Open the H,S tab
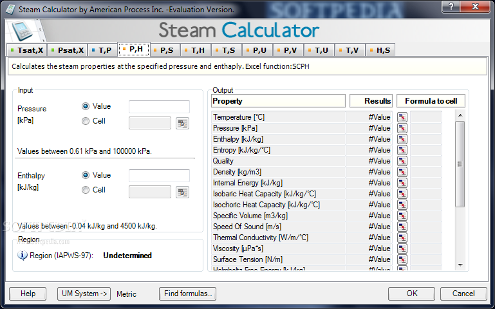 click(380, 50)
